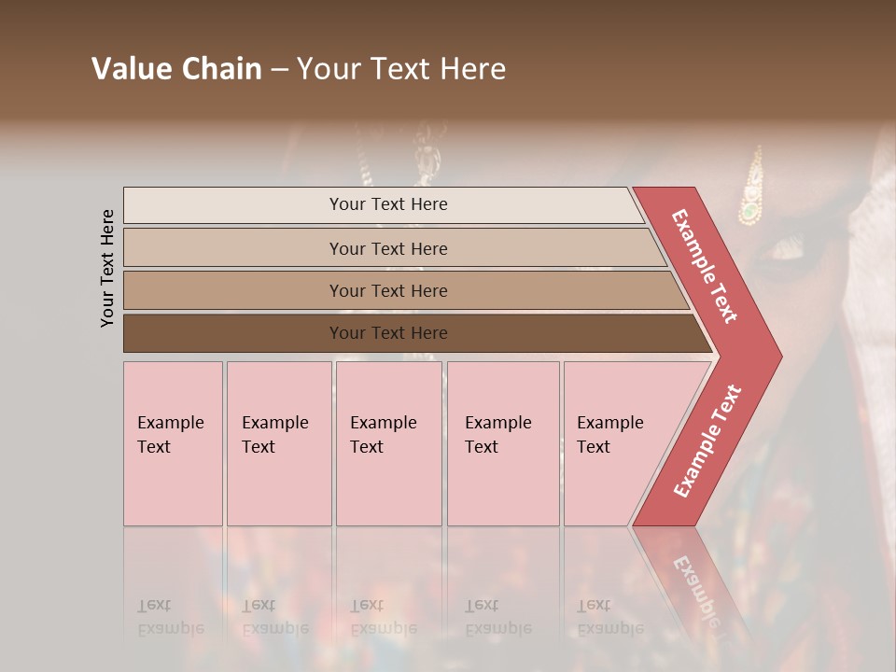
Task: Click the reflected text under the second box
Action: (274, 617)
